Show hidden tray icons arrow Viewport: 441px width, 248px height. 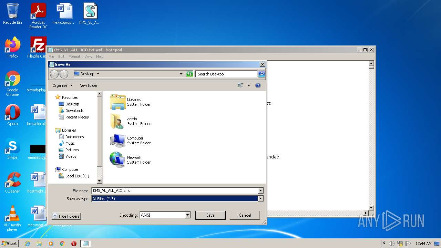coord(384,244)
